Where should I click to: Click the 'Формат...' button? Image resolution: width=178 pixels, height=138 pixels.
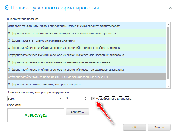[77, 112]
